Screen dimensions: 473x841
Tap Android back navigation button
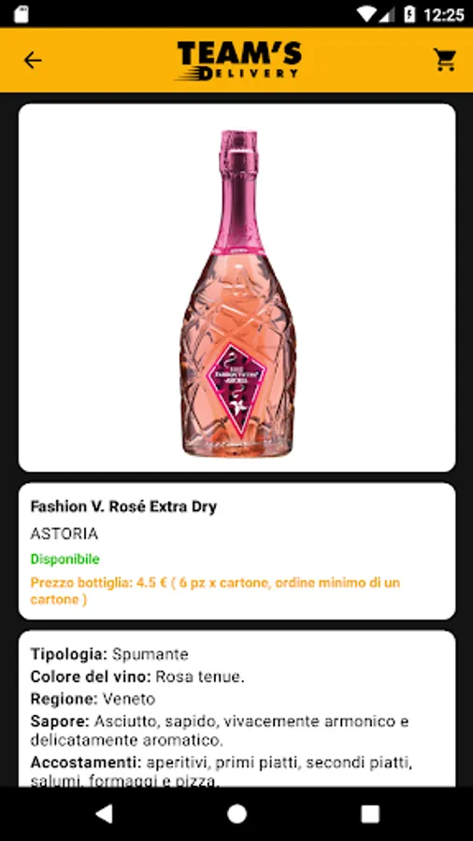[104, 814]
